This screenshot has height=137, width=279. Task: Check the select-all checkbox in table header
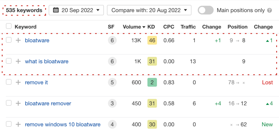pos(9,26)
